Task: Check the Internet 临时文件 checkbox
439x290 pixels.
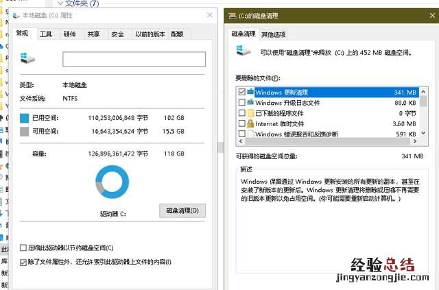Action: [x=241, y=123]
